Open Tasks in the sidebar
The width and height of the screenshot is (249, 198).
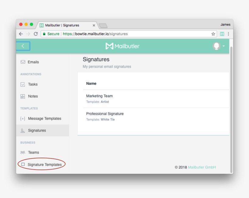[32, 84]
